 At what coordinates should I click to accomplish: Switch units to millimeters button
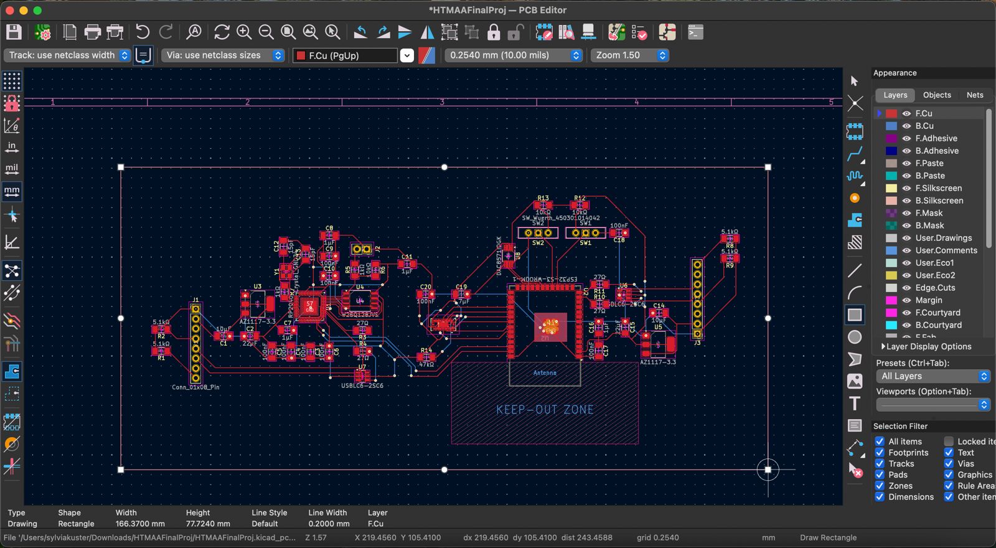point(12,191)
